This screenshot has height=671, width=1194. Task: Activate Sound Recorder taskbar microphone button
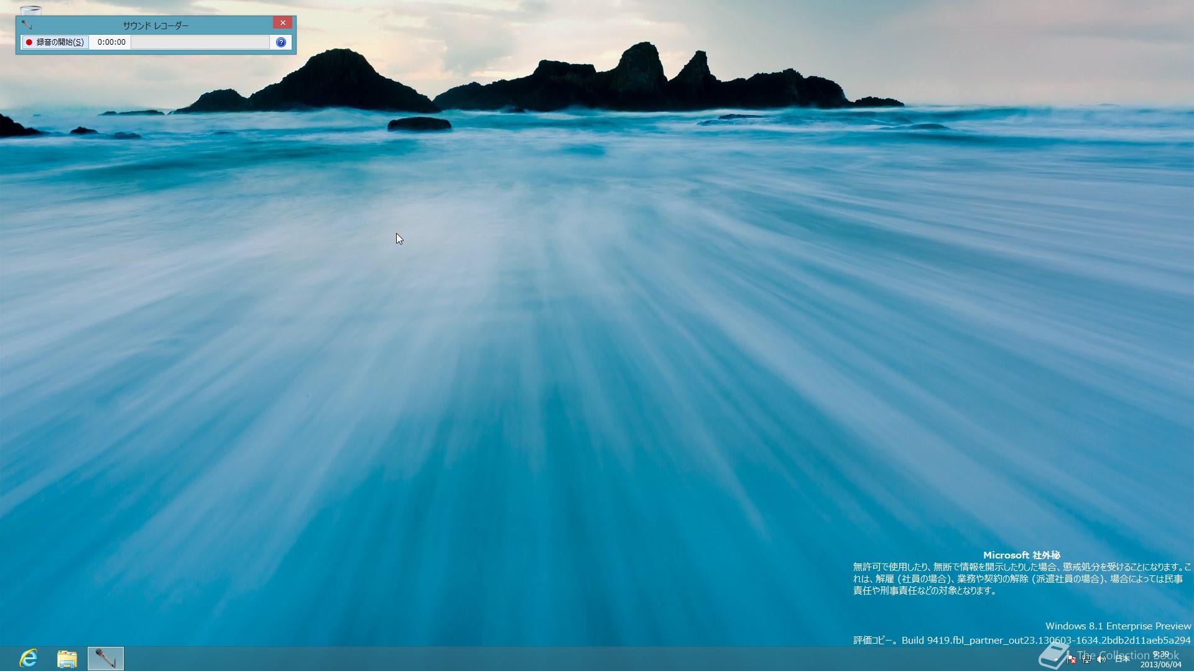pyautogui.click(x=106, y=659)
